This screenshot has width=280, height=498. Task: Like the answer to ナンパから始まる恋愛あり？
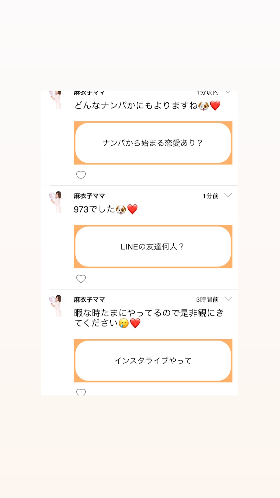pyautogui.click(x=81, y=175)
